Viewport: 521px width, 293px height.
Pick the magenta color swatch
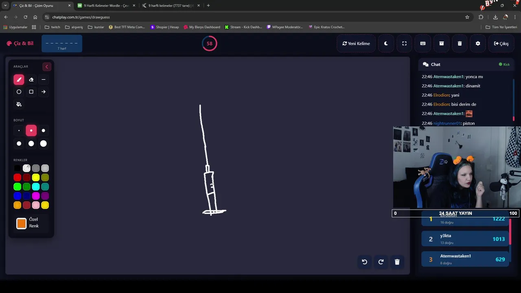36,196
